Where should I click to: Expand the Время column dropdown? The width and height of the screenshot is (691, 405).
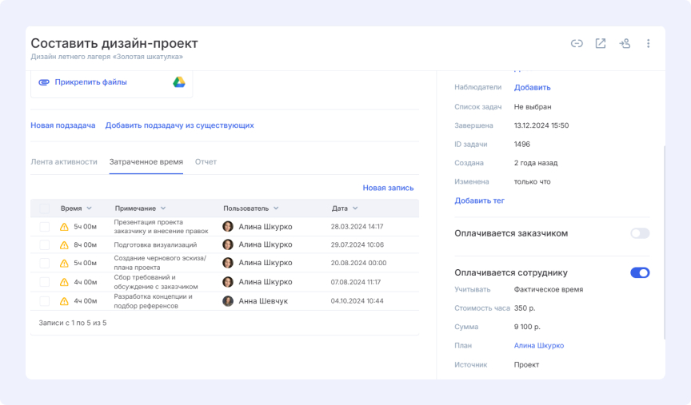click(x=89, y=208)
